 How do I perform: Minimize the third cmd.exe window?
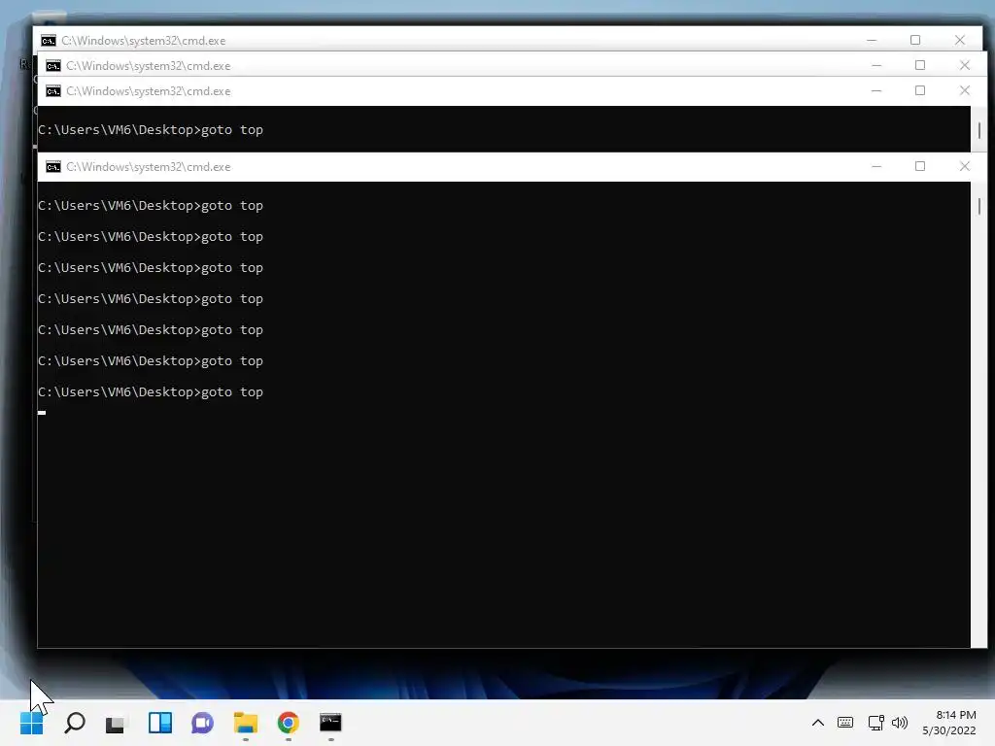point(876,90)
